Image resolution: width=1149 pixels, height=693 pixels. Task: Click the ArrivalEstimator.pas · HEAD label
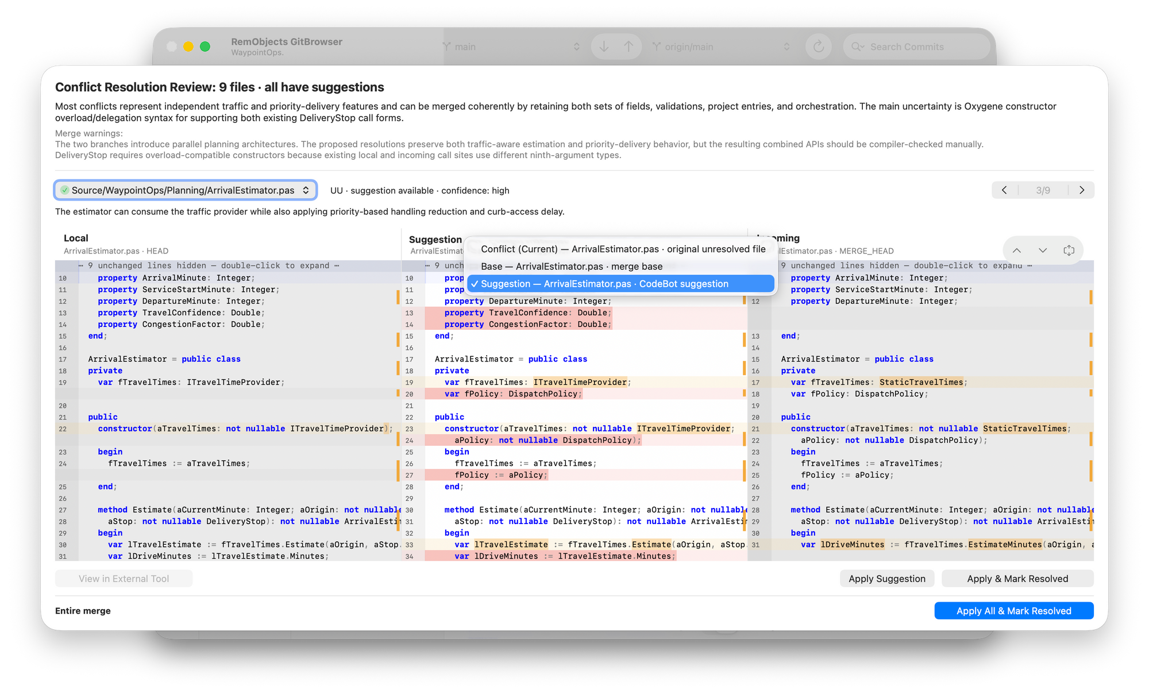click(x=116, y=251)
